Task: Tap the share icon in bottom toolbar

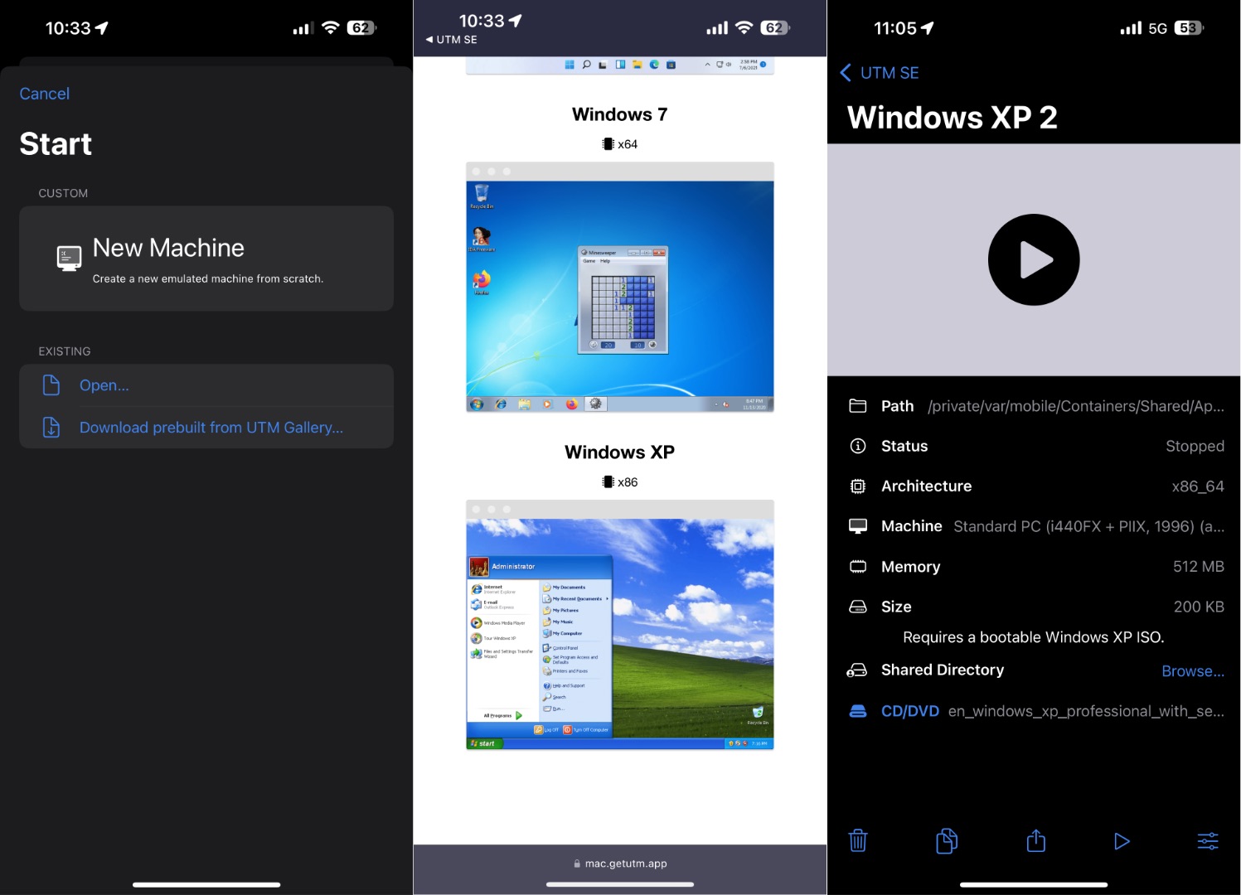Action: point(1035,841)
